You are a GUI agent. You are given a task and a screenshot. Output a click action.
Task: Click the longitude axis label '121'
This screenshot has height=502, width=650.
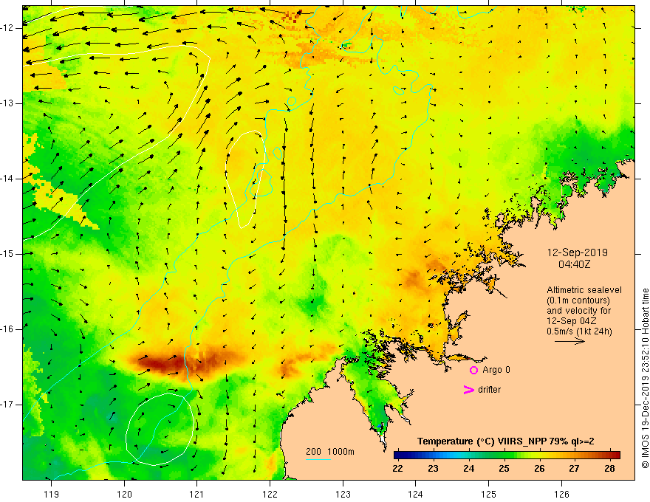[197, 494]
